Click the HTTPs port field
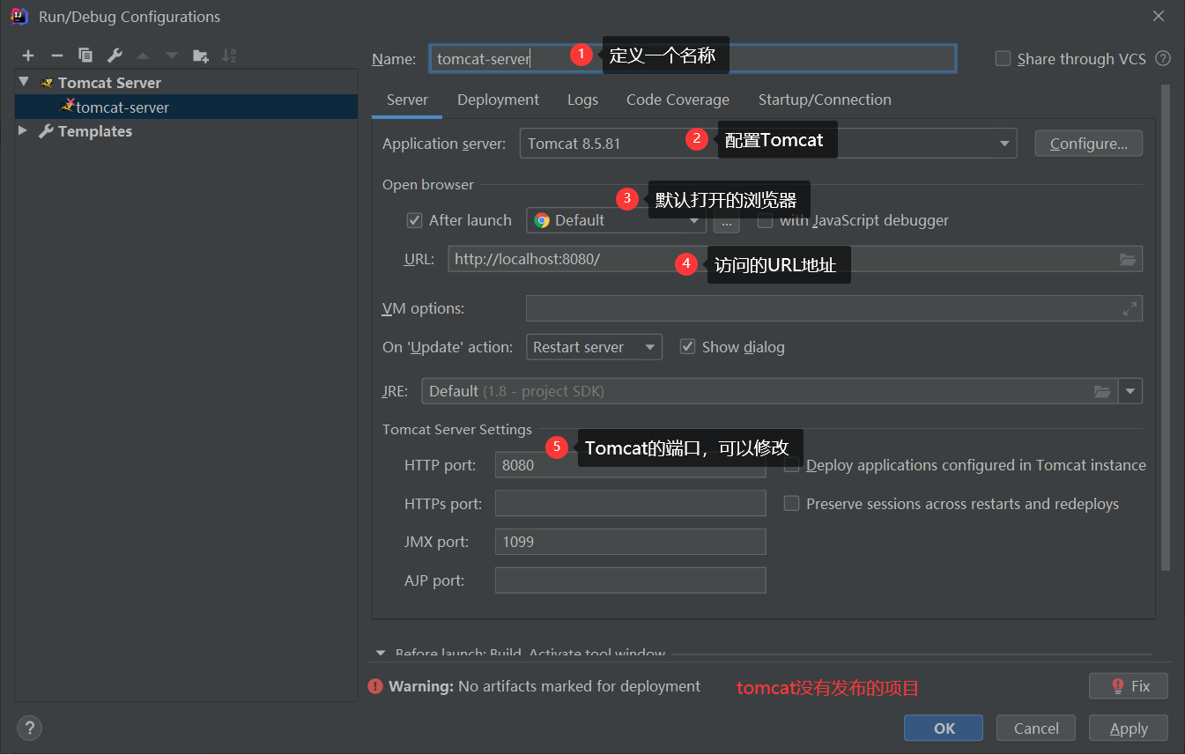This screenshot has width=1185, height=754. coord(630,504)
